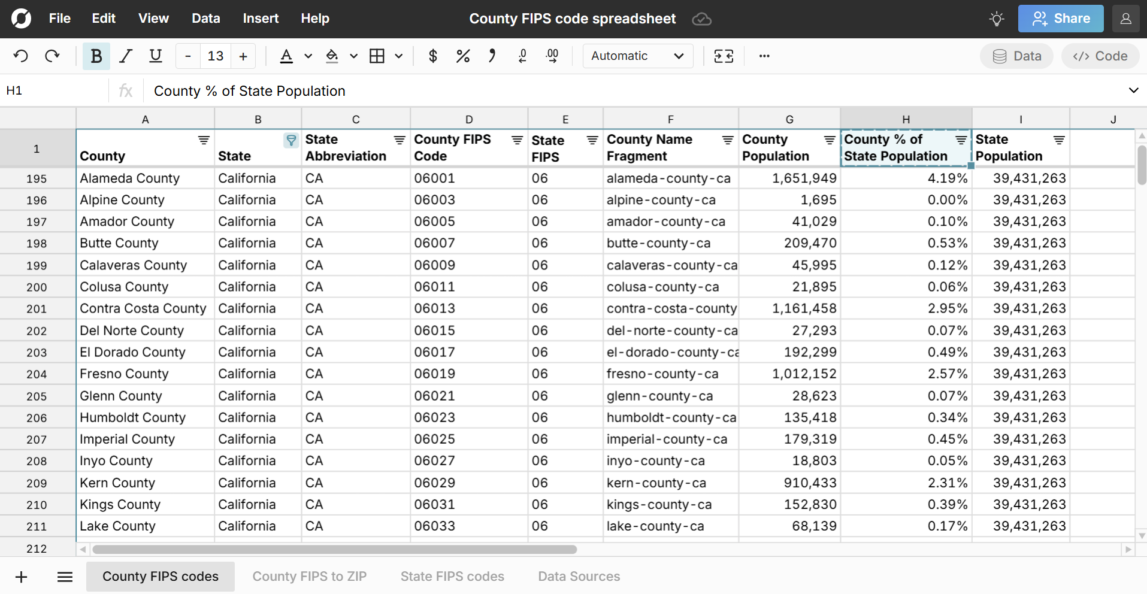Click the cell reference box H1
This screenshot has width=1147, height=594.
pyautogui.click(x=54, y=91)
